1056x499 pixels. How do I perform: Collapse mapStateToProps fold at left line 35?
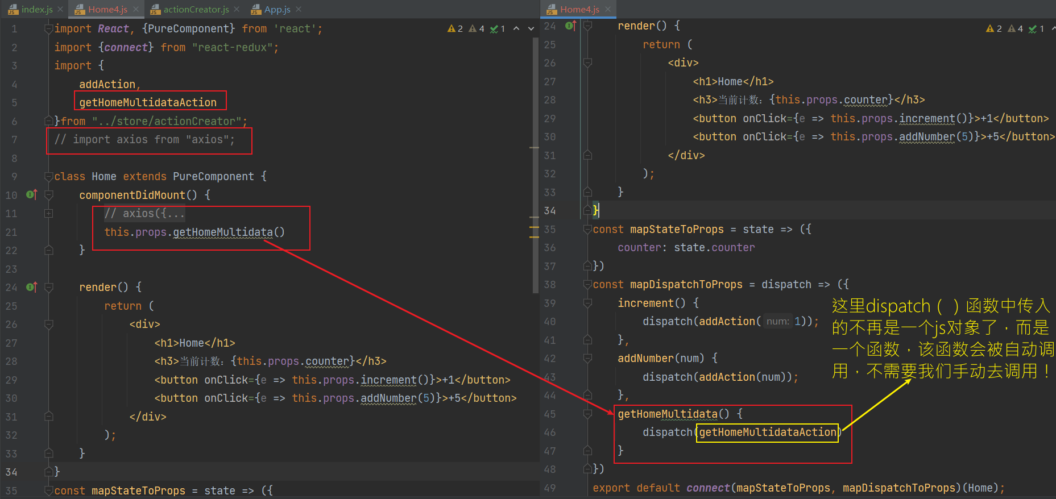pos(49,490)
